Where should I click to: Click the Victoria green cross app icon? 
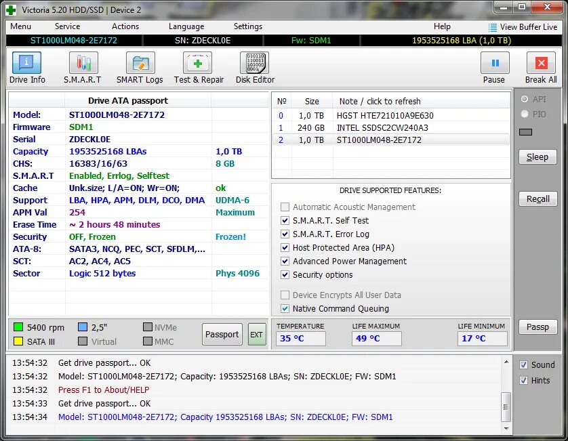(x=11, y=9)
